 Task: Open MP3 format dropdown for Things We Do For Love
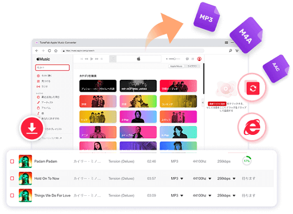[177, 195]
